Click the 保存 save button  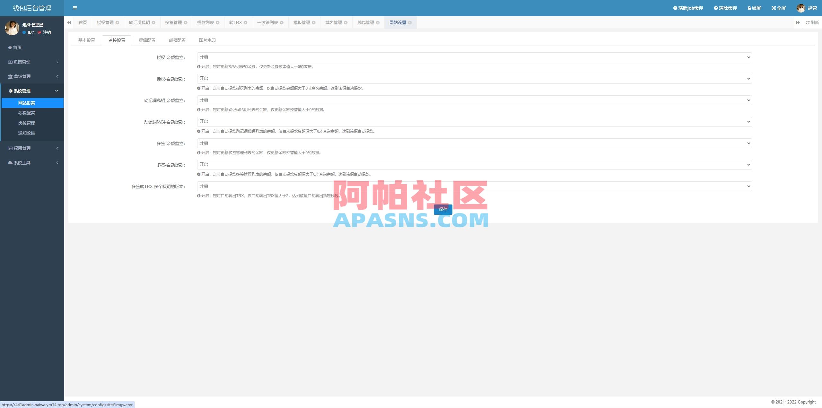point(443,210)
